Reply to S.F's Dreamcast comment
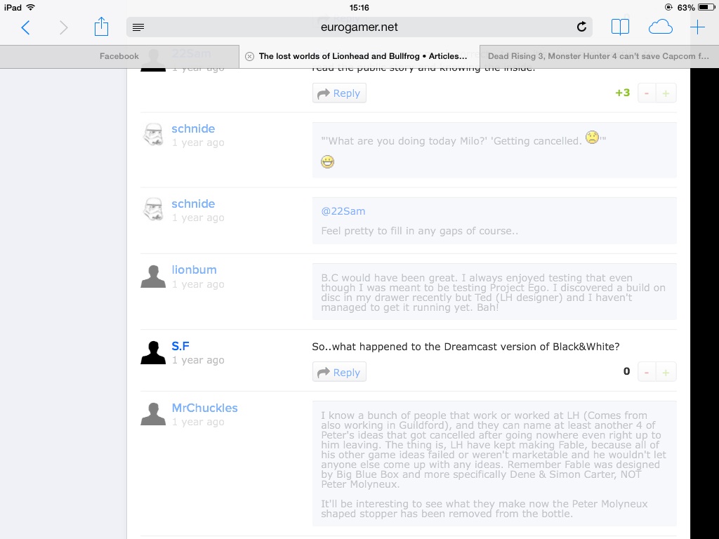Image resolution: width=719 pixels, height=539 pixels. tap(339, 372)
